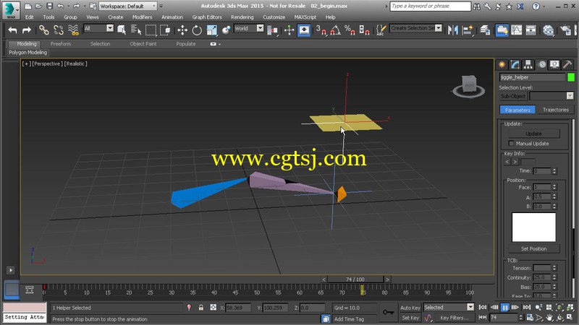
Task: Select the Undo arrow in main toolbar
Action: pyautogui.click(x=12, y=30)
